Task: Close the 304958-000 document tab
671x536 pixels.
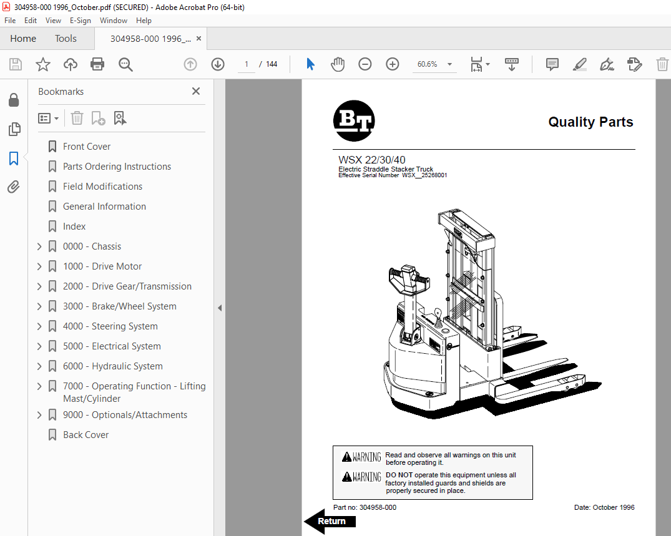Action: click(198, 39)
